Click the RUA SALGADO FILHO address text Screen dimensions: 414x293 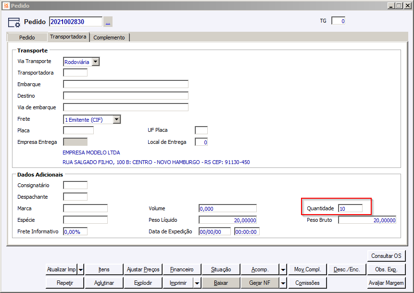tap(156, 162)
